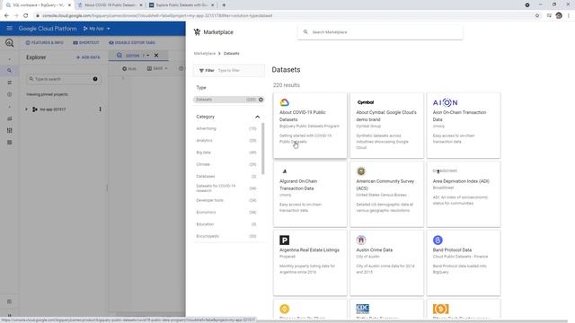
Task: Open the Google Cloud navigation hamburger menu
Action: click(10, 29)
